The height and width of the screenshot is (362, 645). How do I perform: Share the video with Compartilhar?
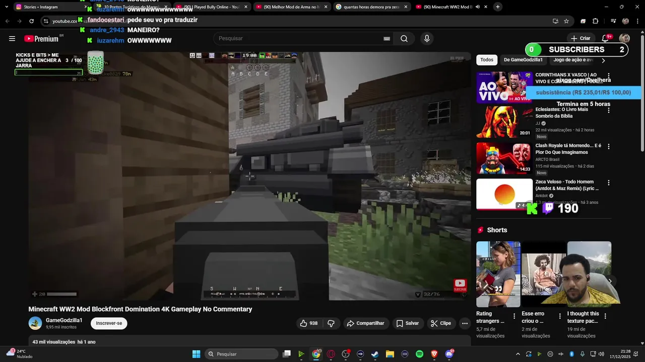click(x=366, y=323)
